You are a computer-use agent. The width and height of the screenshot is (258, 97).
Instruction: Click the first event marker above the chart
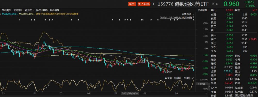19,20
